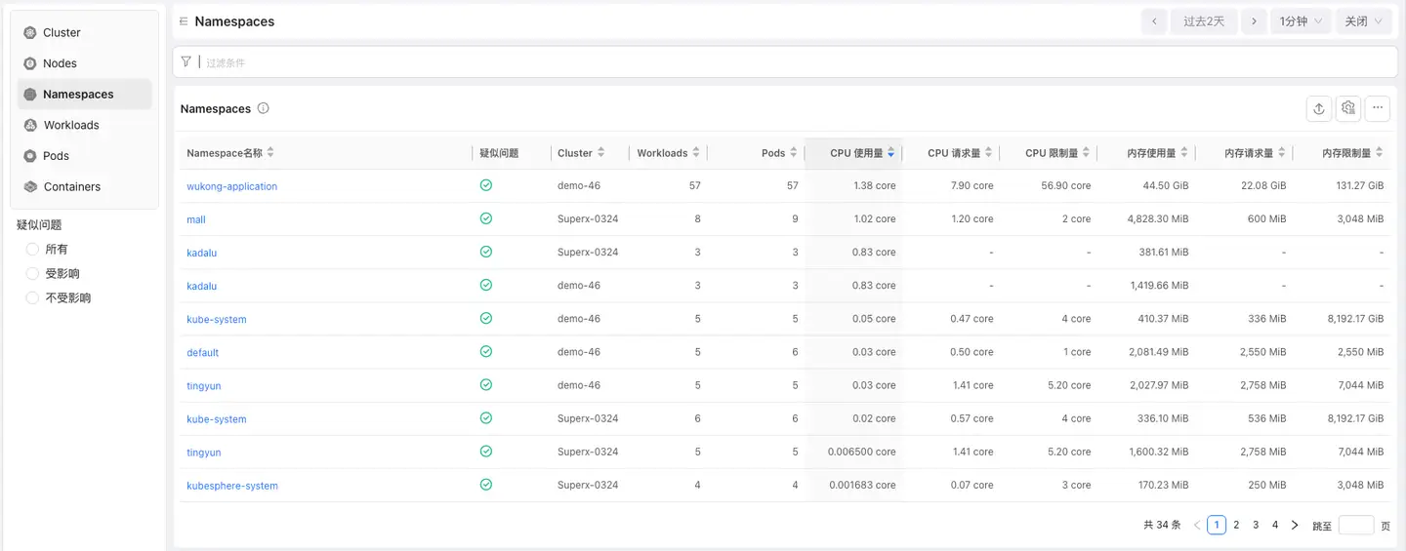Open the 关闭 auto-refresh dropdown
The image size is (1406, 551).
pyautogui.click(x=1363, y=21)
